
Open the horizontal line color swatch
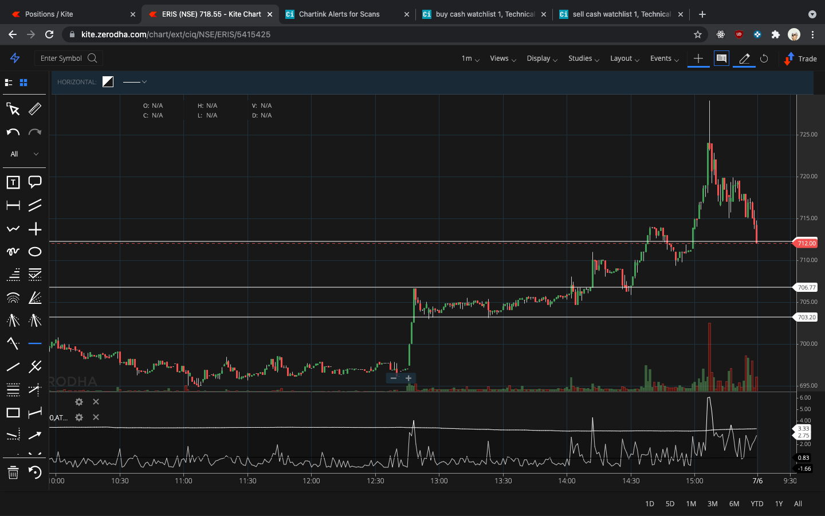(108, 81)
